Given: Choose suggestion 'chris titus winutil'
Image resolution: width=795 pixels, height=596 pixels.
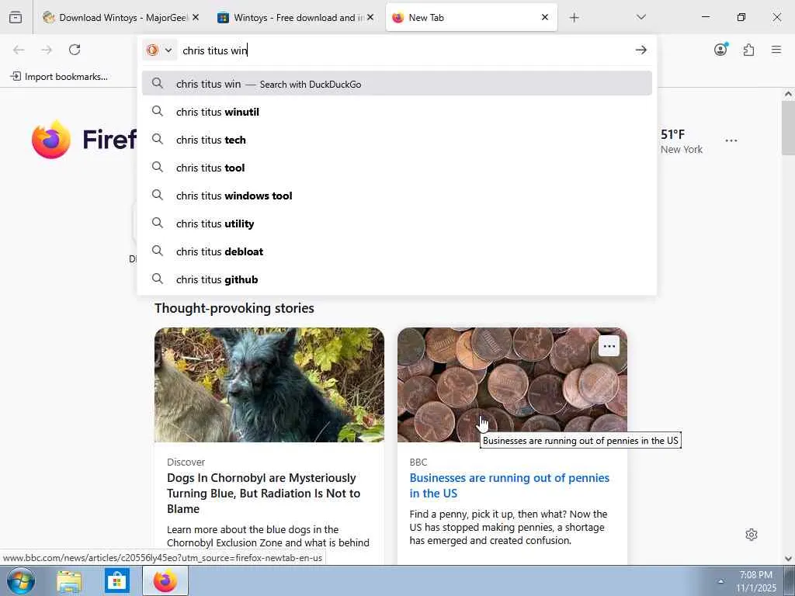Looking at the screenshot, I should [397, 112].
